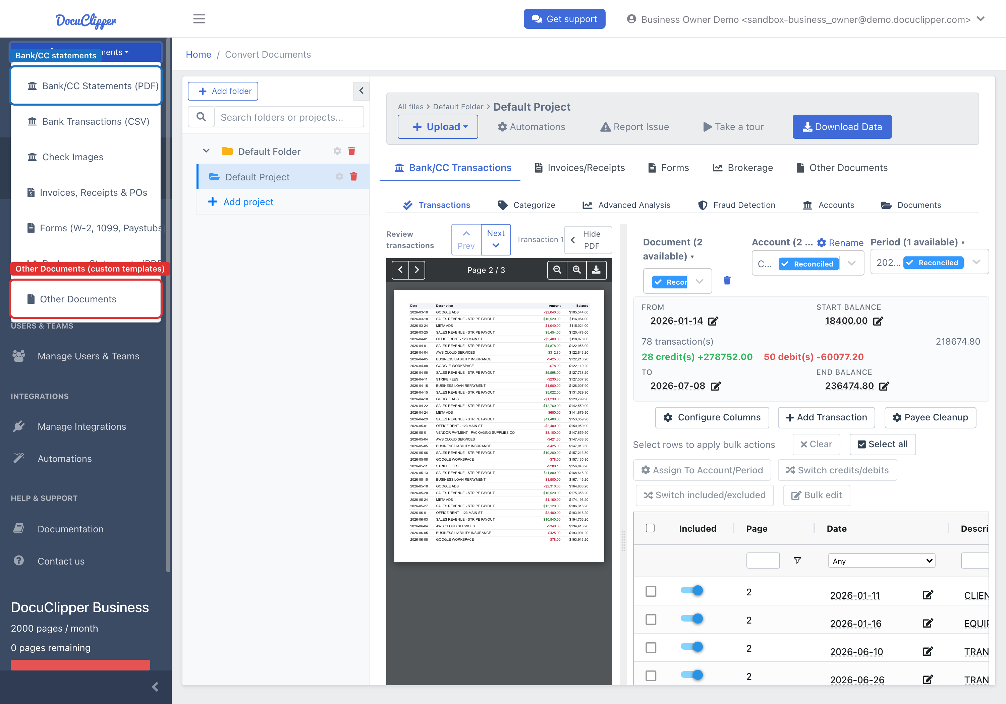
Task: Edit the TO date 2026-07-08
Action: point(716,386)
